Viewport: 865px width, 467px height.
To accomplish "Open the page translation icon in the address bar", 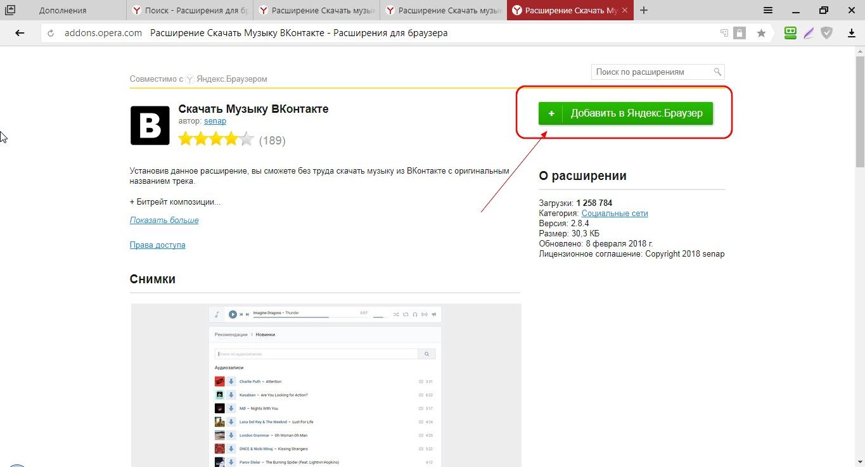I will point(724,33).
